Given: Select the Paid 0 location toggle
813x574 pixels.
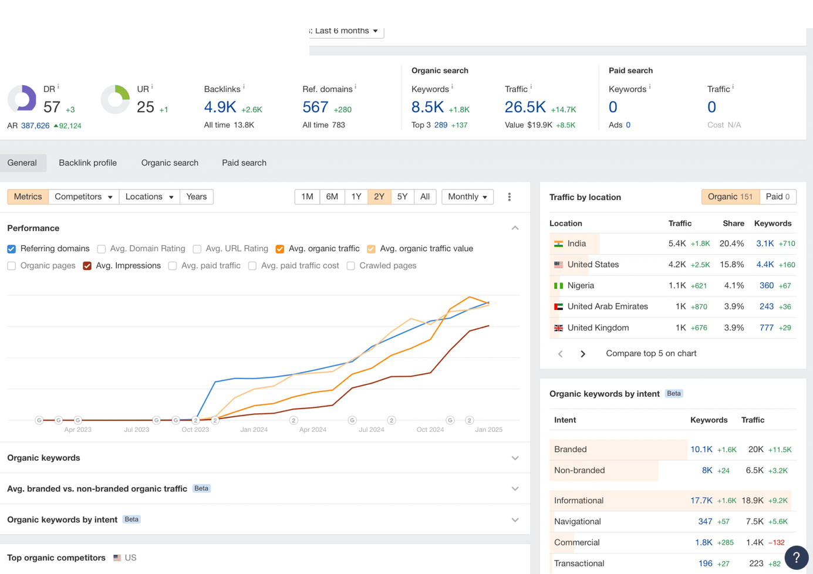Looking at the screenshot, I should coord(778,197).
